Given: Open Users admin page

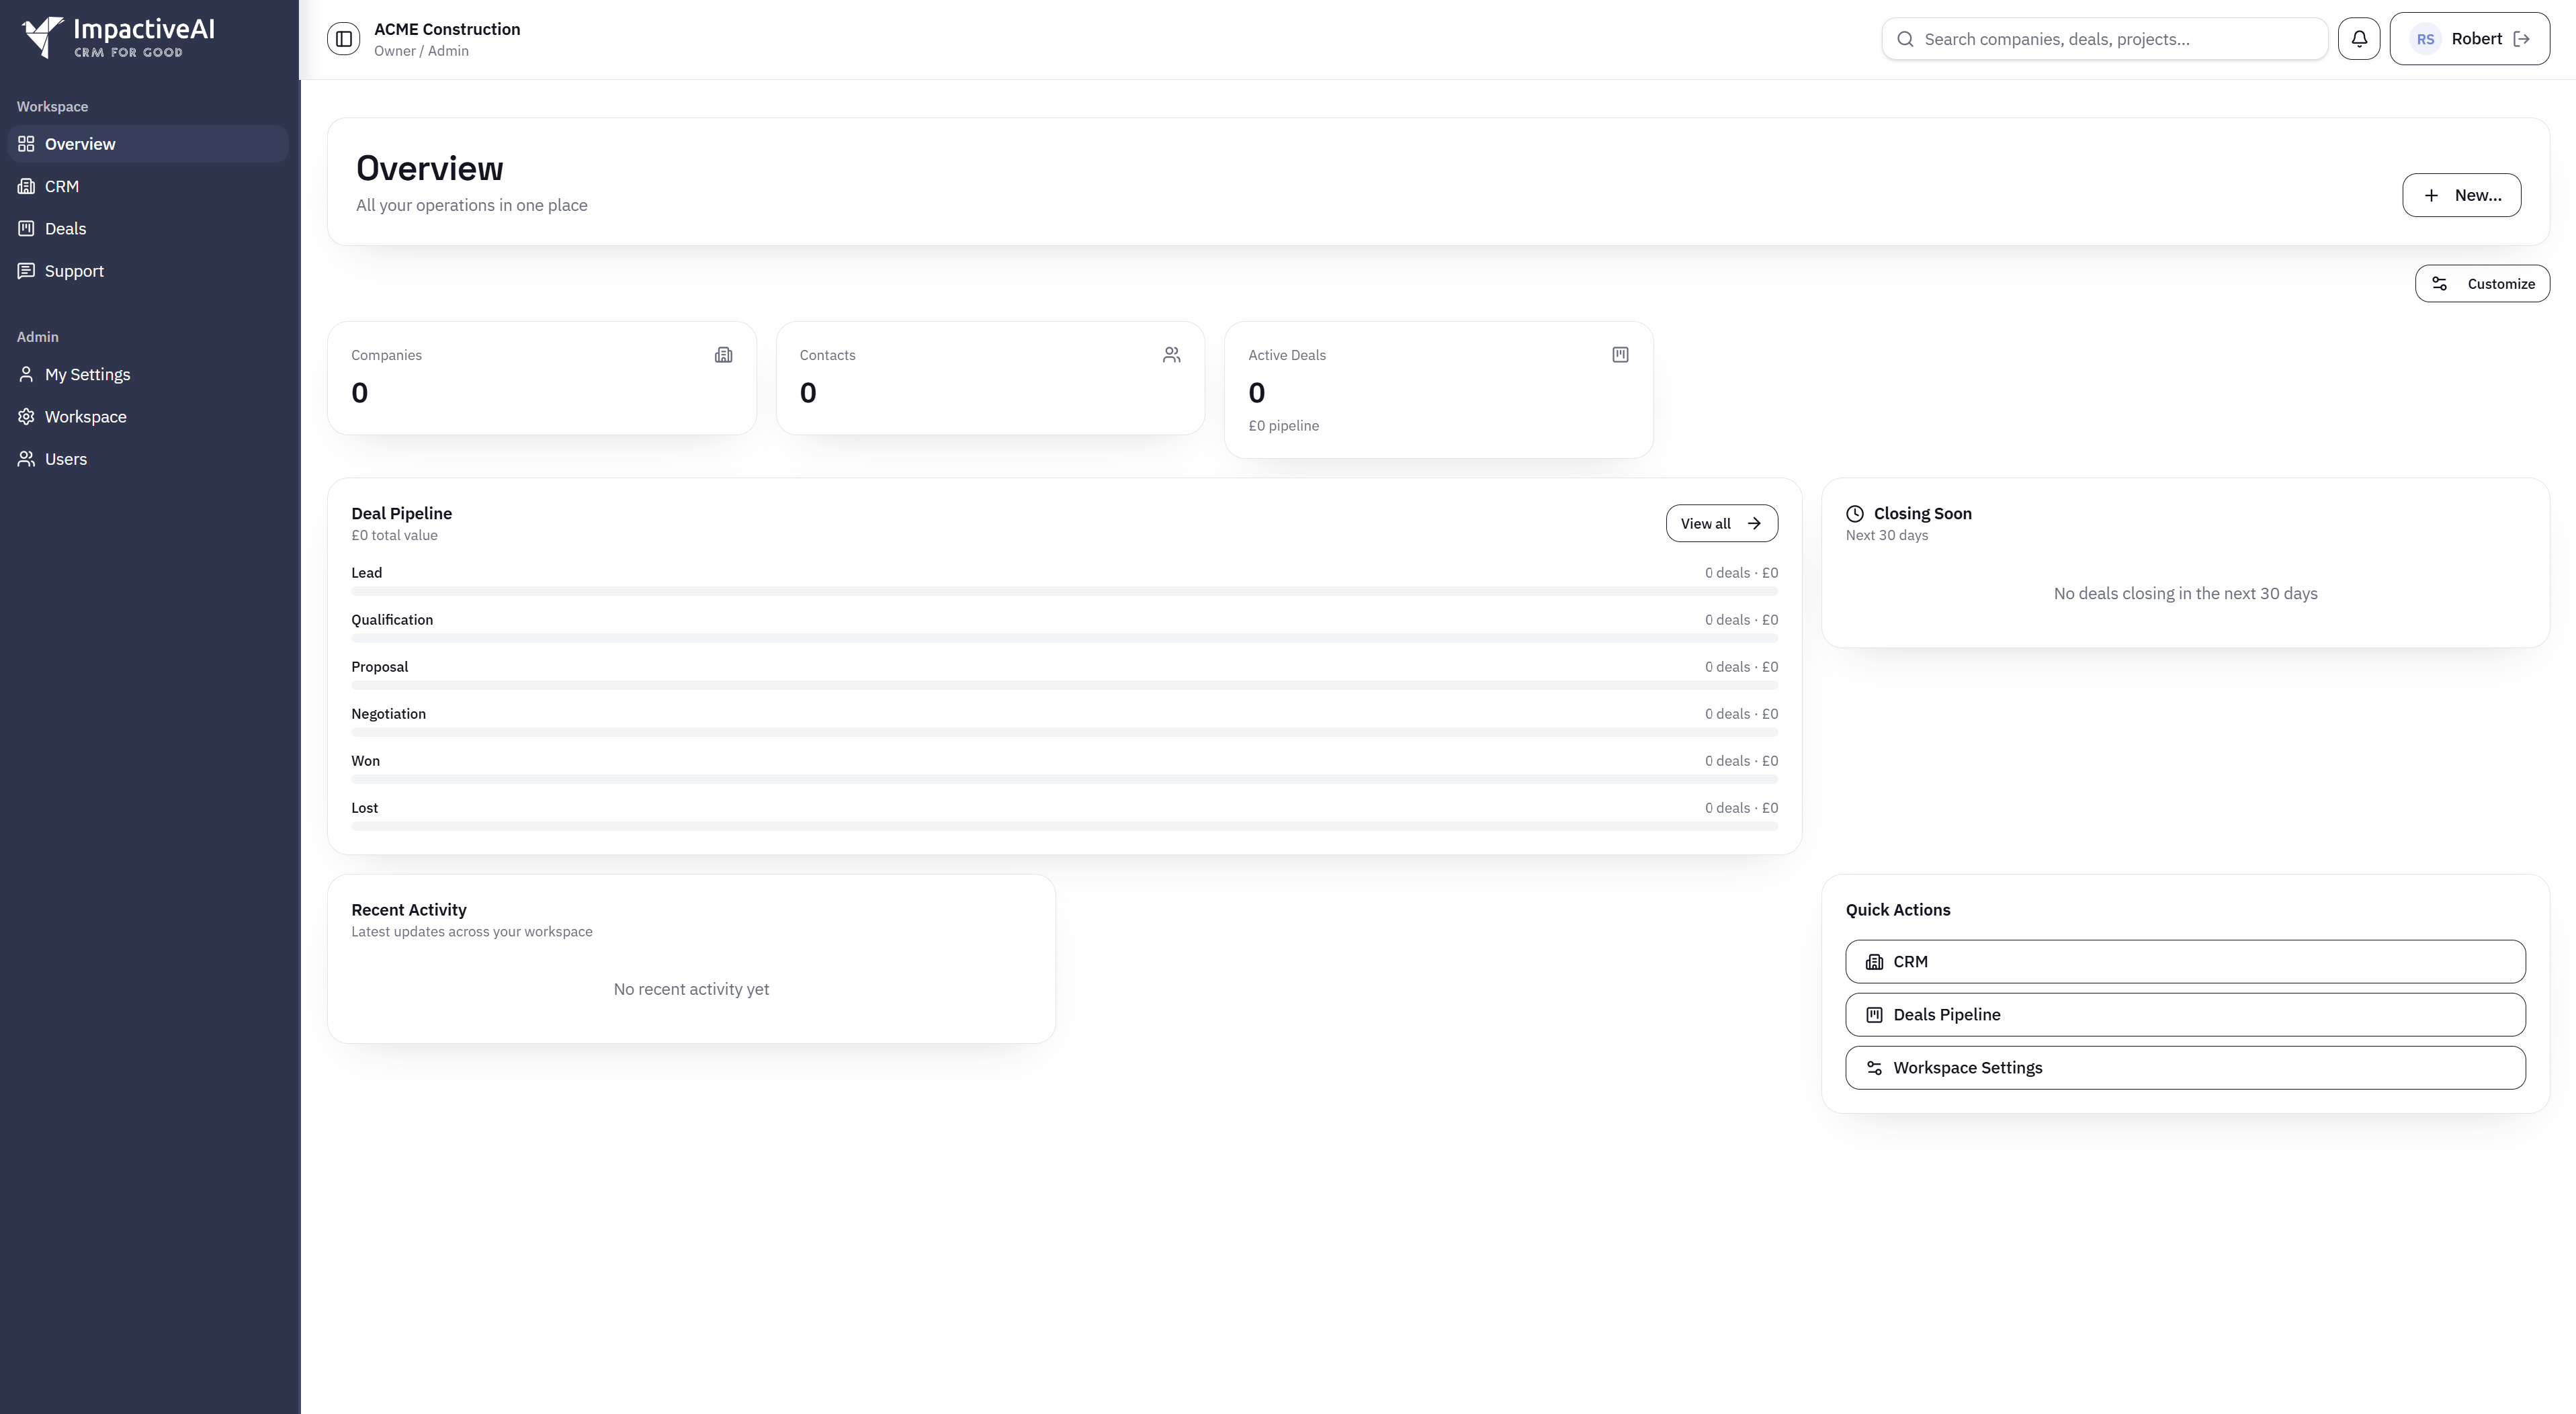Looking at the screenshot, I should (x=66, y=459).
